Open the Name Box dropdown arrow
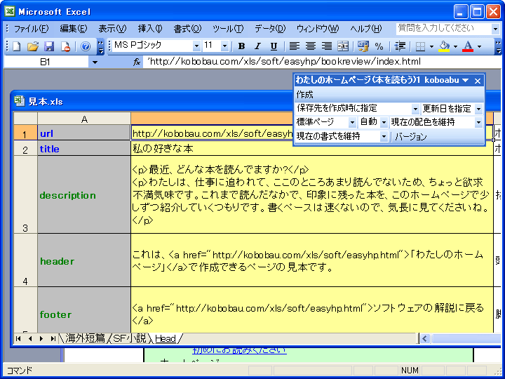This screenshot has width=505, height=379. (95, 62)
